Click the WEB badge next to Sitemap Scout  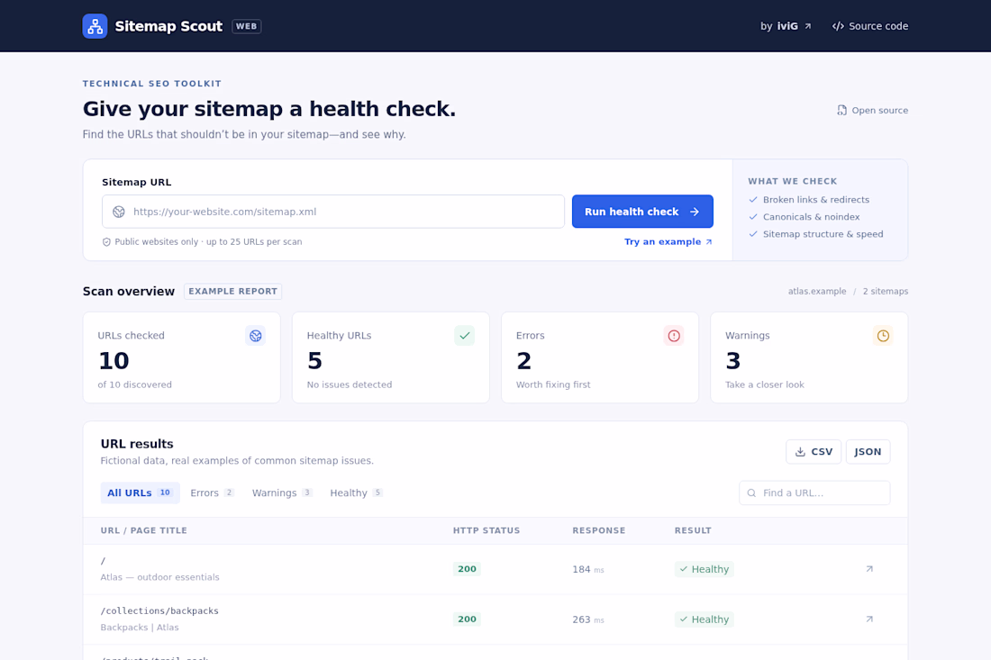click(247, 26)
